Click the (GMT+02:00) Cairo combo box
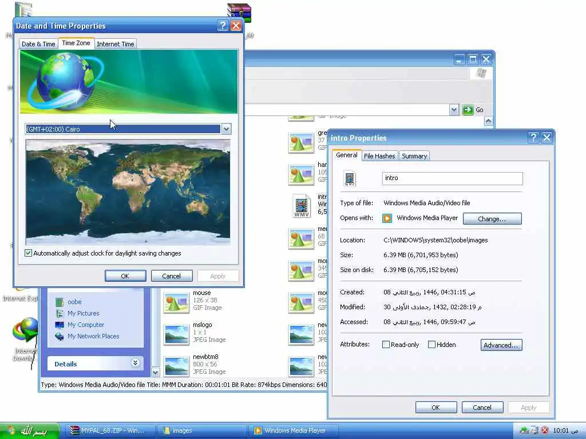The width and height of the screenshot is (586, 439). pyautogui.click(x=128, y=129)
